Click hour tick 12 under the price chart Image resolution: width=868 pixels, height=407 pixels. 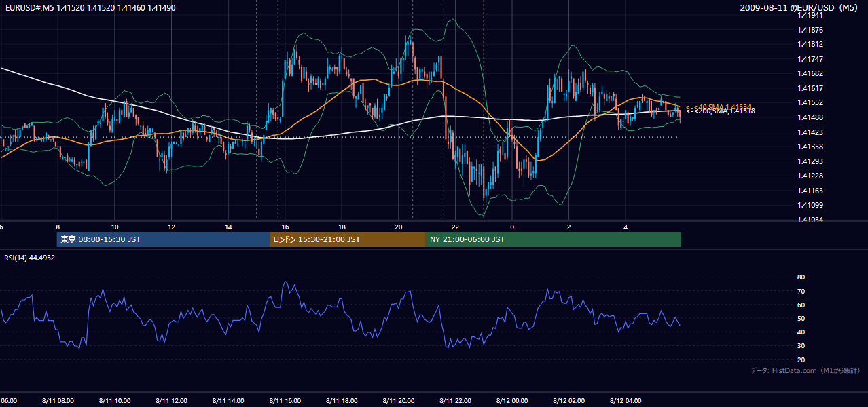(172, 227)
